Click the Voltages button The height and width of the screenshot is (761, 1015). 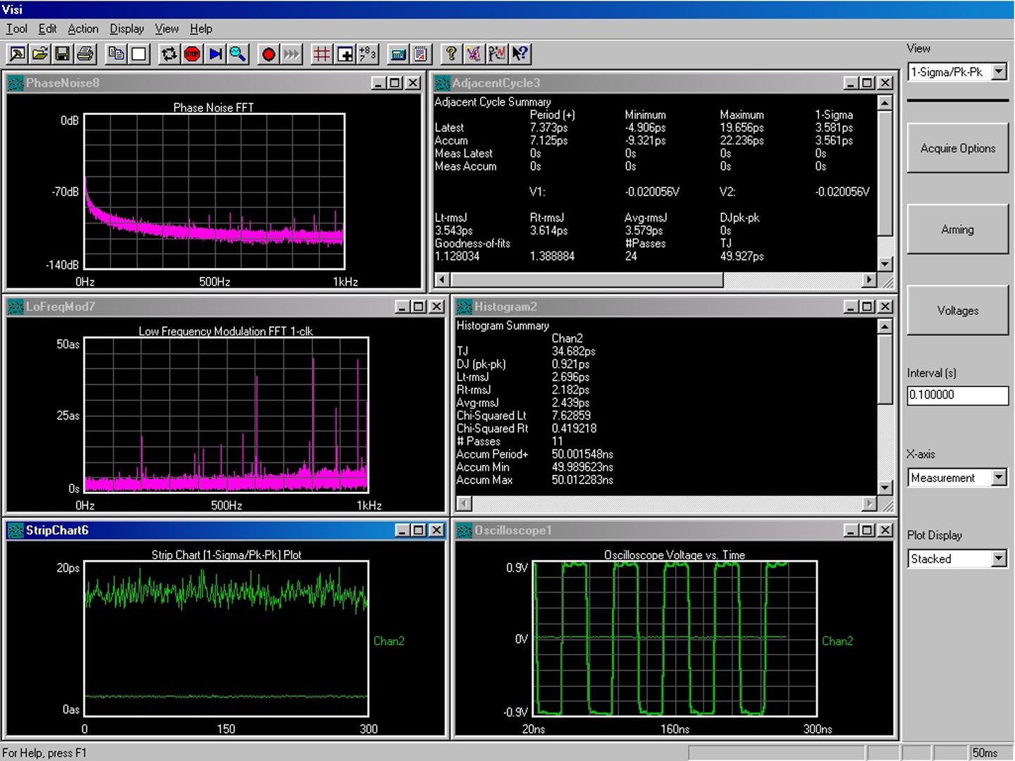(958, 311)
